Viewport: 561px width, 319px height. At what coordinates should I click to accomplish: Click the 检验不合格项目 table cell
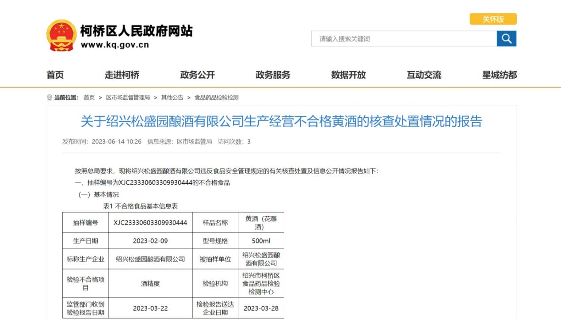click(x=85, y=284)
